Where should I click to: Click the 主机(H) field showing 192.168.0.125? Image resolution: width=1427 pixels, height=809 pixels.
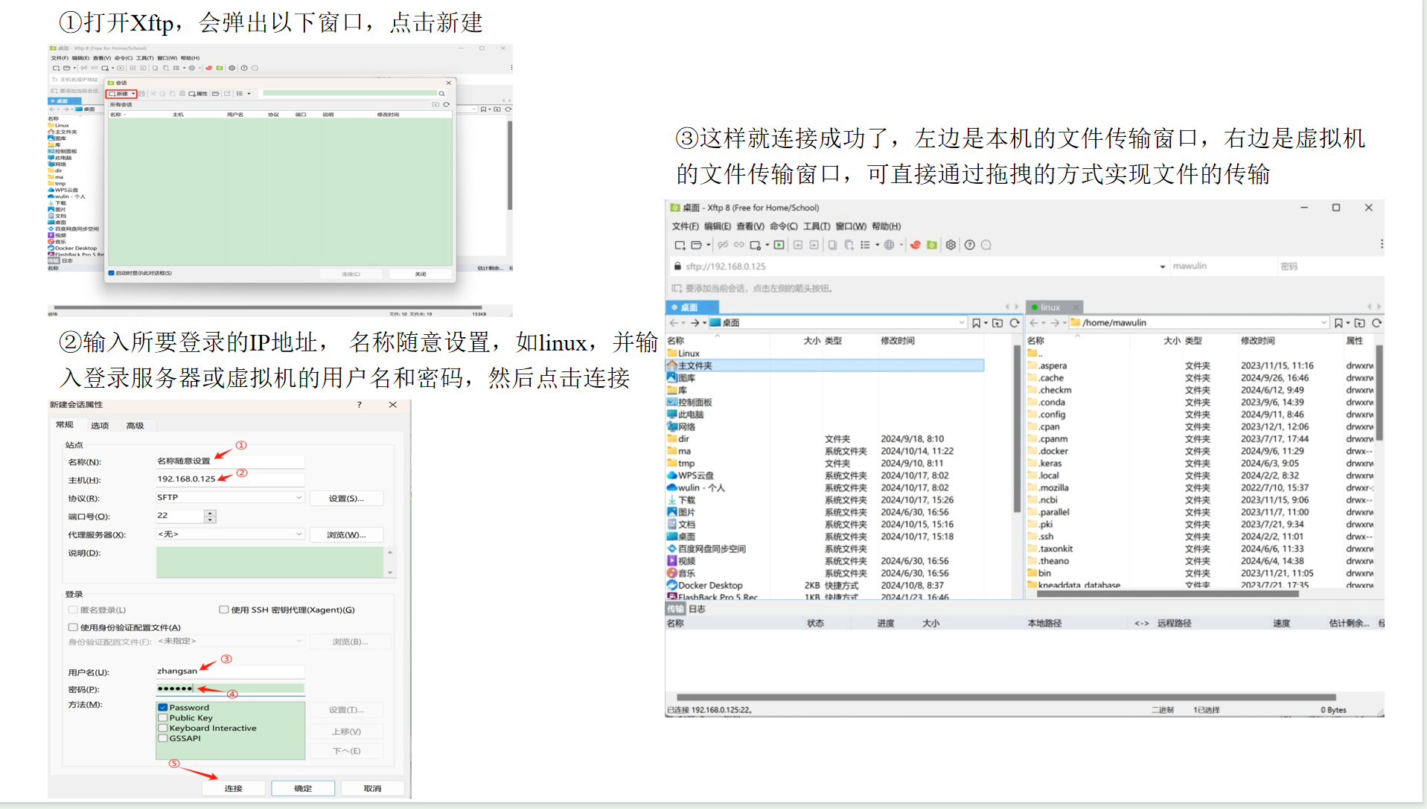[230, 479]
